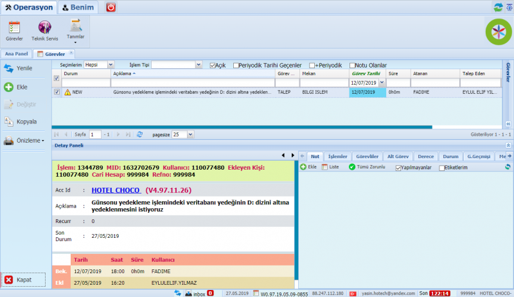Viewport: 514px width, 297px height.
Task: Toggle Etiketlerim checkbox
Action: tap(441, 168)
